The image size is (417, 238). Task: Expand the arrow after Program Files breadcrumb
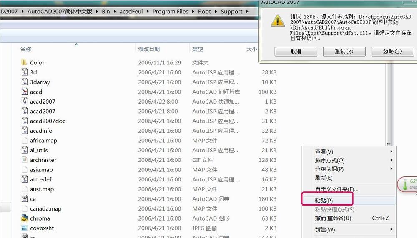tap(193, 11)
